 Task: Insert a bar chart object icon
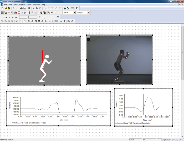coord(16,13)
